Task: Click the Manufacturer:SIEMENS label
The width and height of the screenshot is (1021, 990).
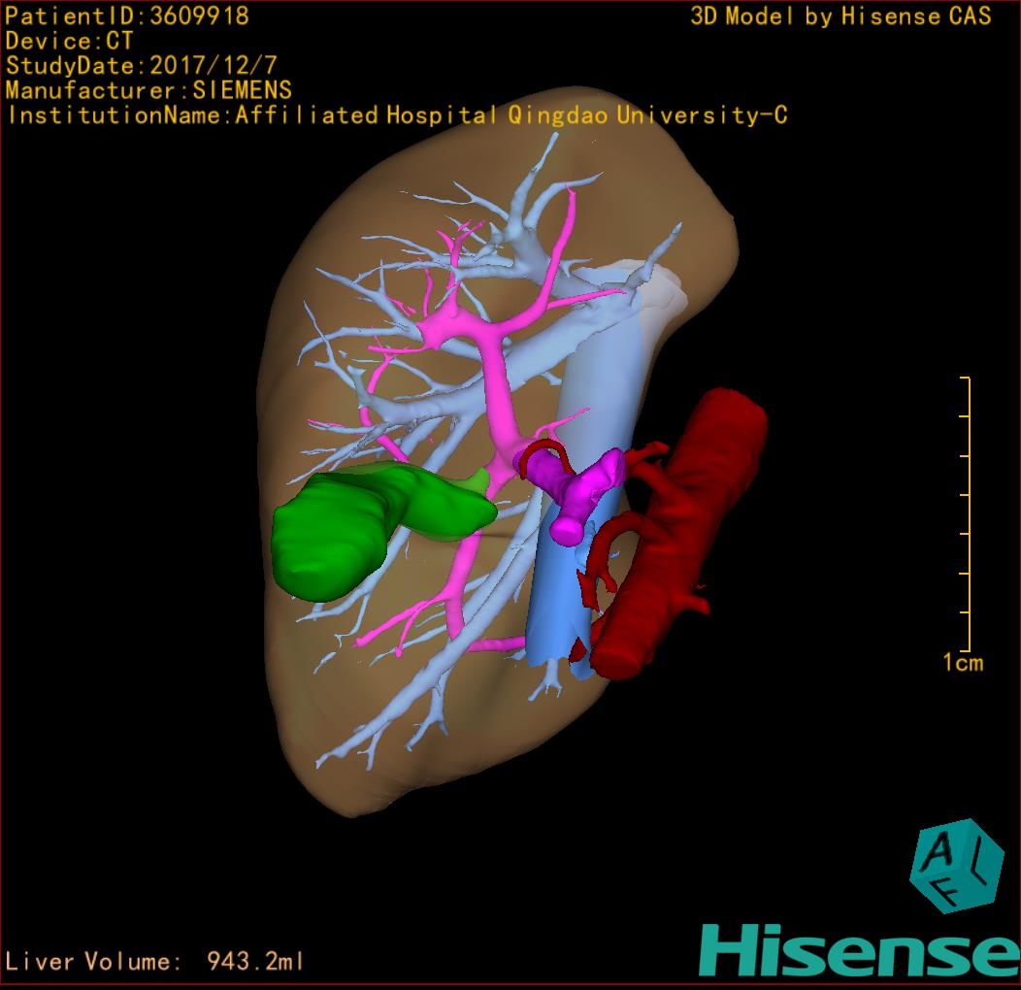Action: 148,90
